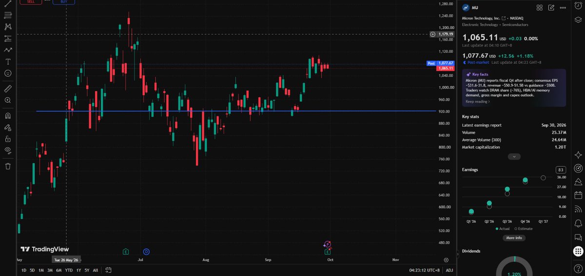Click the 83 earnings score badge
This screenshot has width=585, height=276.
click(561, 170)
